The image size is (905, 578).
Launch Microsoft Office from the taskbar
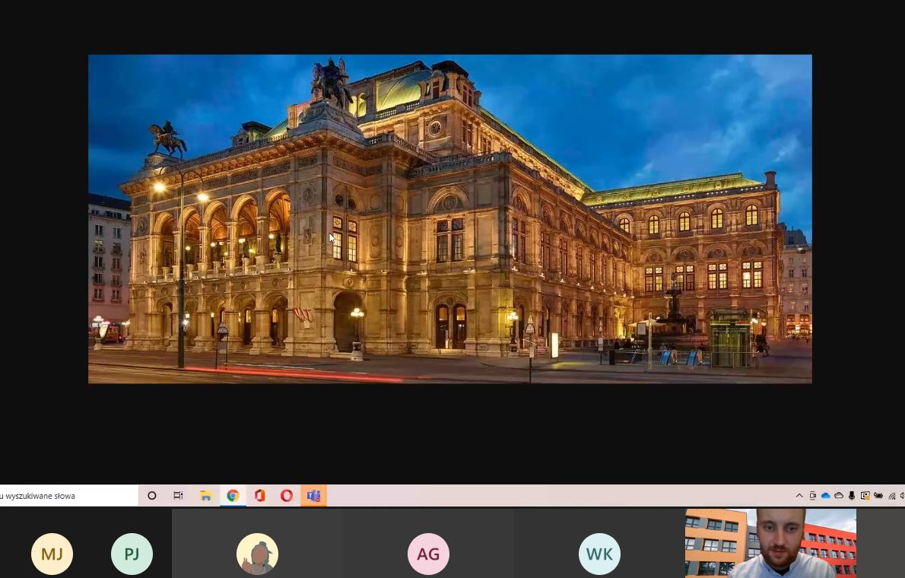(x=260, y=496)
